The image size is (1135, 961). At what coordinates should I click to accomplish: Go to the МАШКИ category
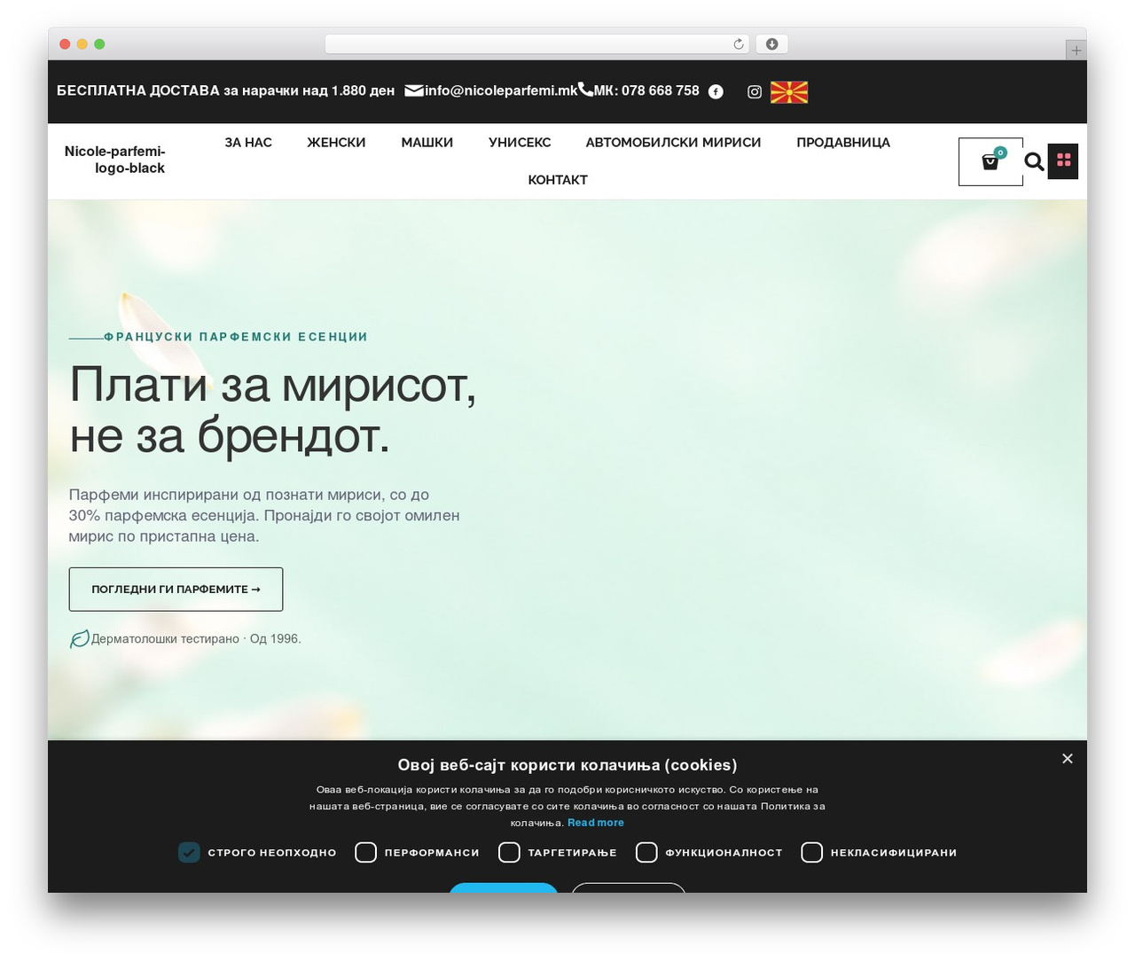coord(427,143)
